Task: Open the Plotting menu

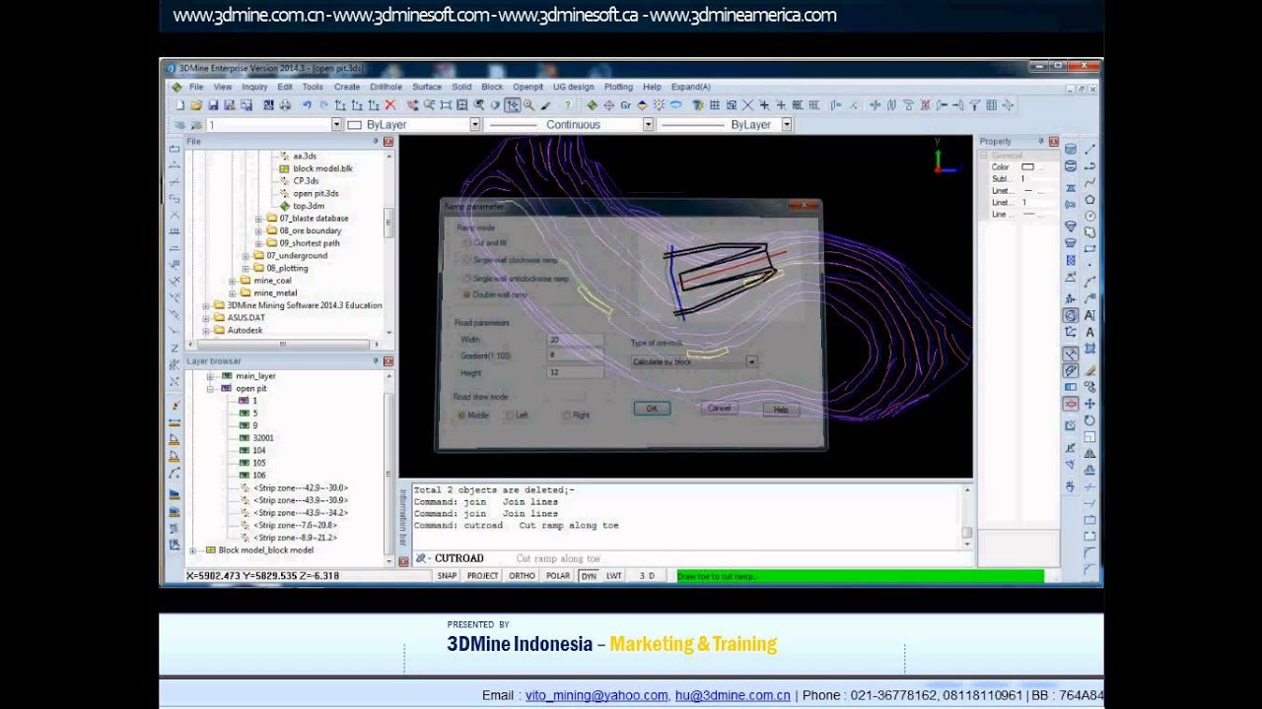Action: (618, 87)
